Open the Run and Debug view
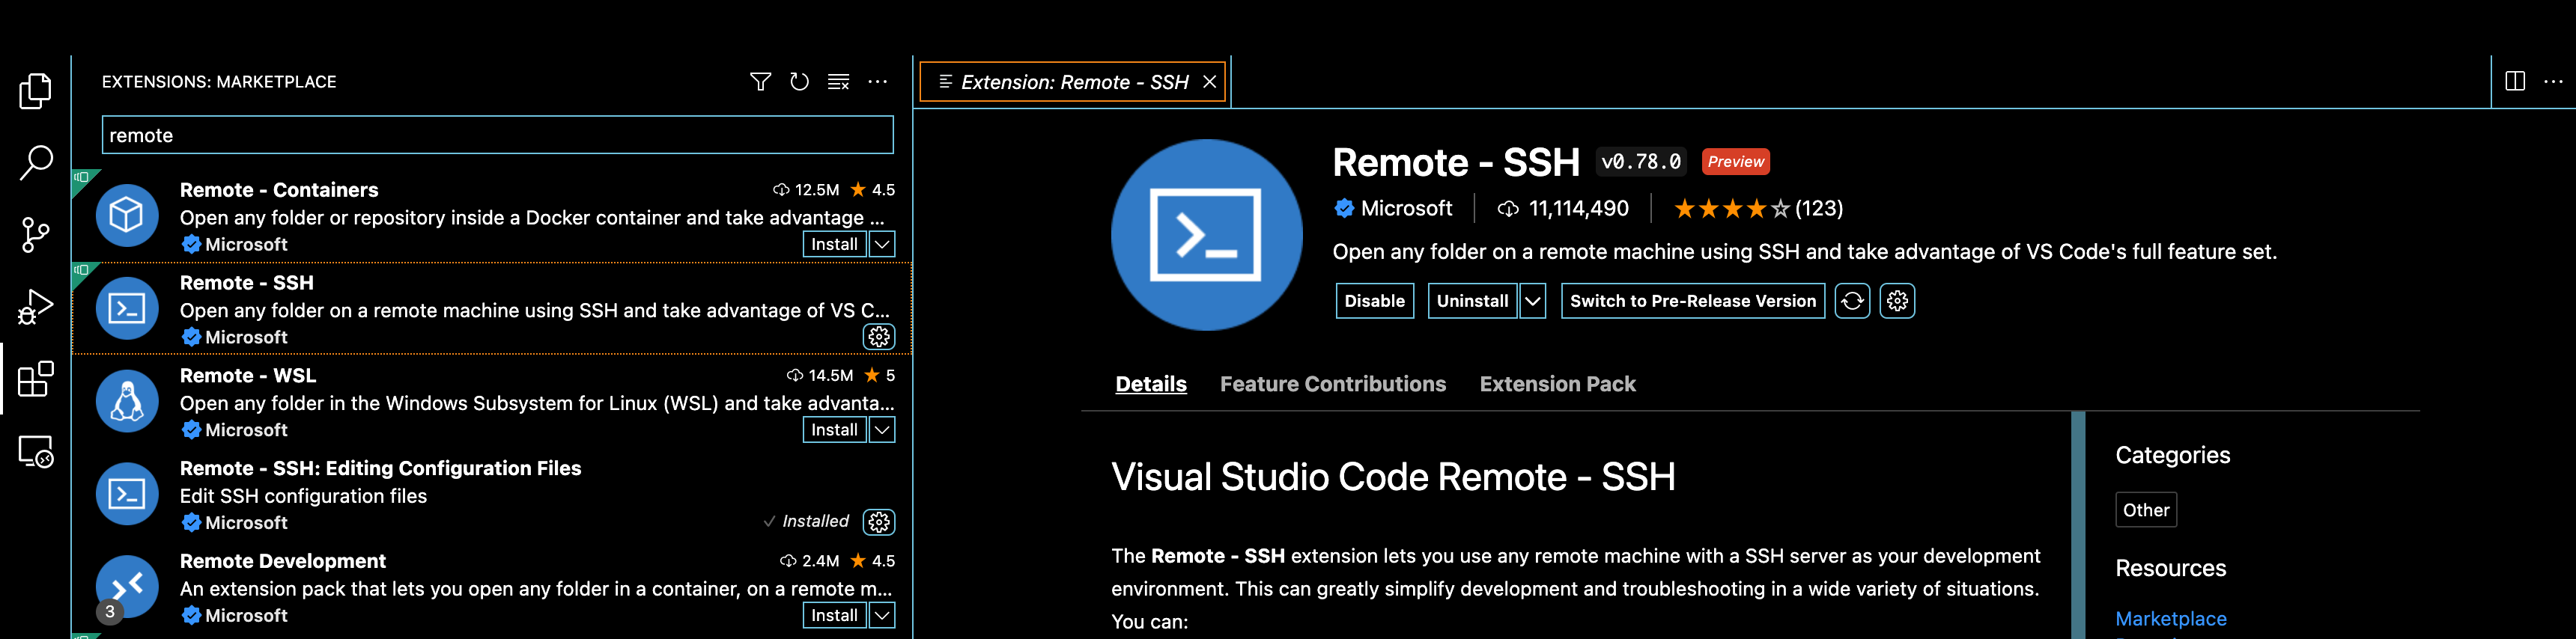 tap(36, 308)
